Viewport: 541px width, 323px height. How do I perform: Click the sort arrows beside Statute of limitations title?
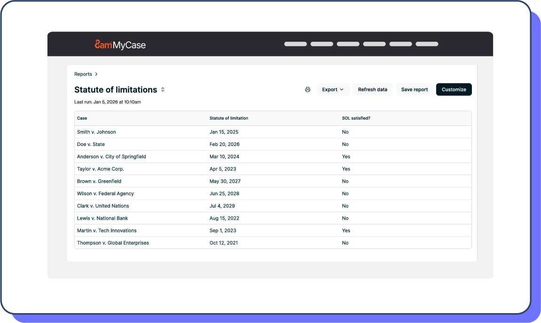[162, 89]
